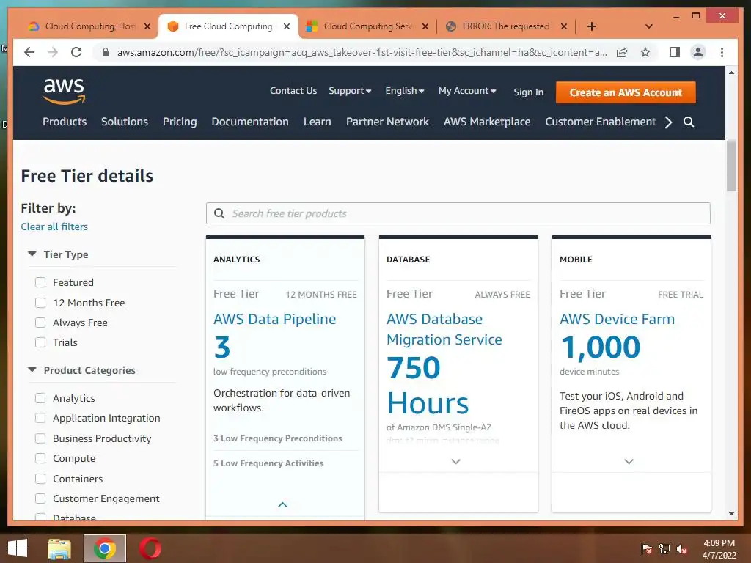The height and width of the screenshot is (563, 751).
Task: Collapse the Product Categories filter section
Action: (x=32, y=370)
